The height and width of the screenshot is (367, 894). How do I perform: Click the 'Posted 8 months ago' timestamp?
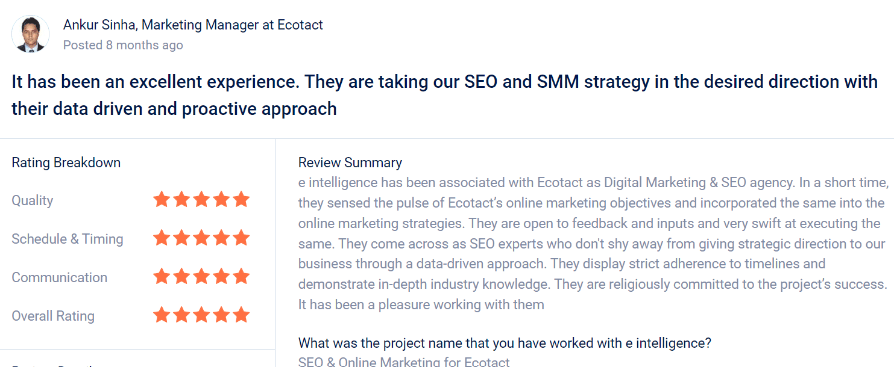coord(123,45)
